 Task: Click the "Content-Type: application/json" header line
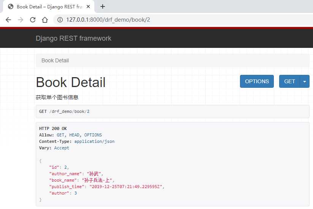click(x=77, y=141)
